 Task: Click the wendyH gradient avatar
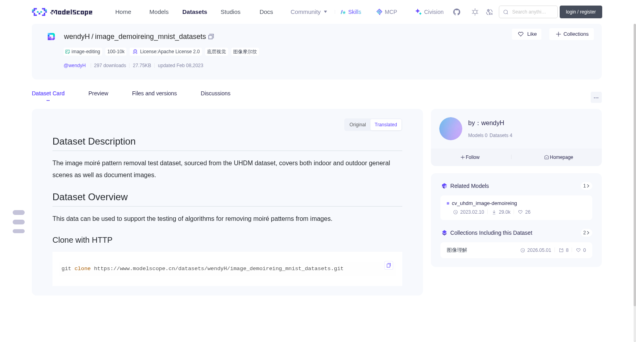pos(451,129)
